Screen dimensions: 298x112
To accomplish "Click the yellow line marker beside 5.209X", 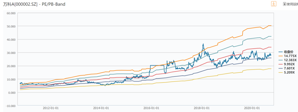I will 281,72.
